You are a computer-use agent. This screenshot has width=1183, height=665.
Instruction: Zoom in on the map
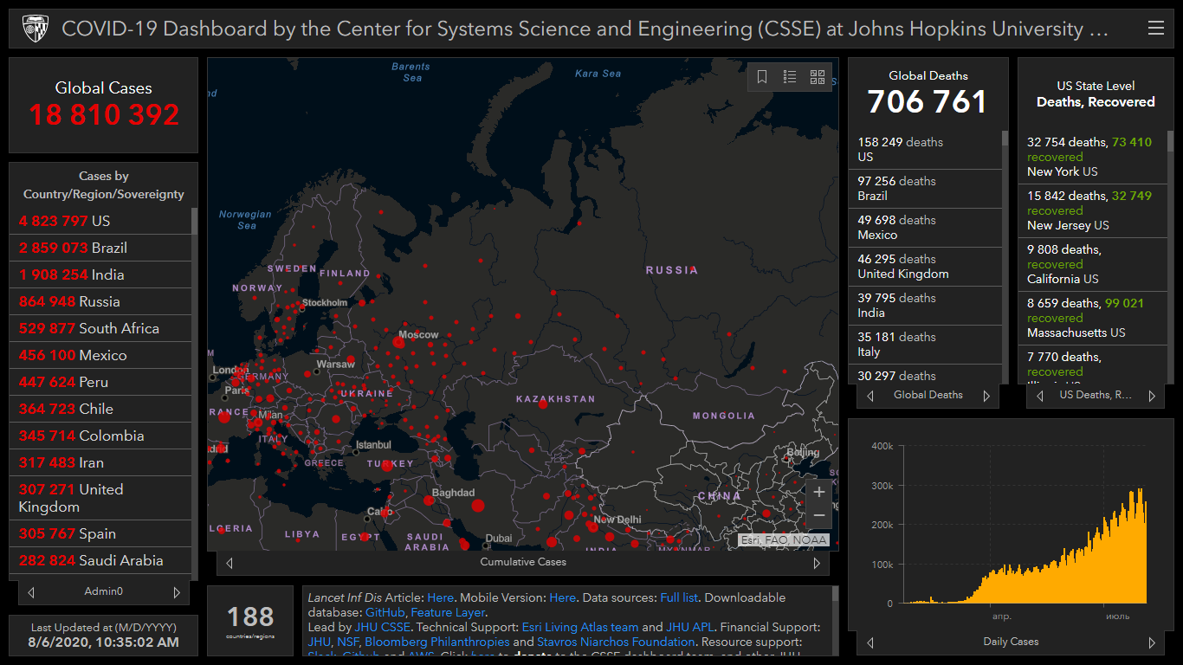pyautogui.click(x=819, y=493)
